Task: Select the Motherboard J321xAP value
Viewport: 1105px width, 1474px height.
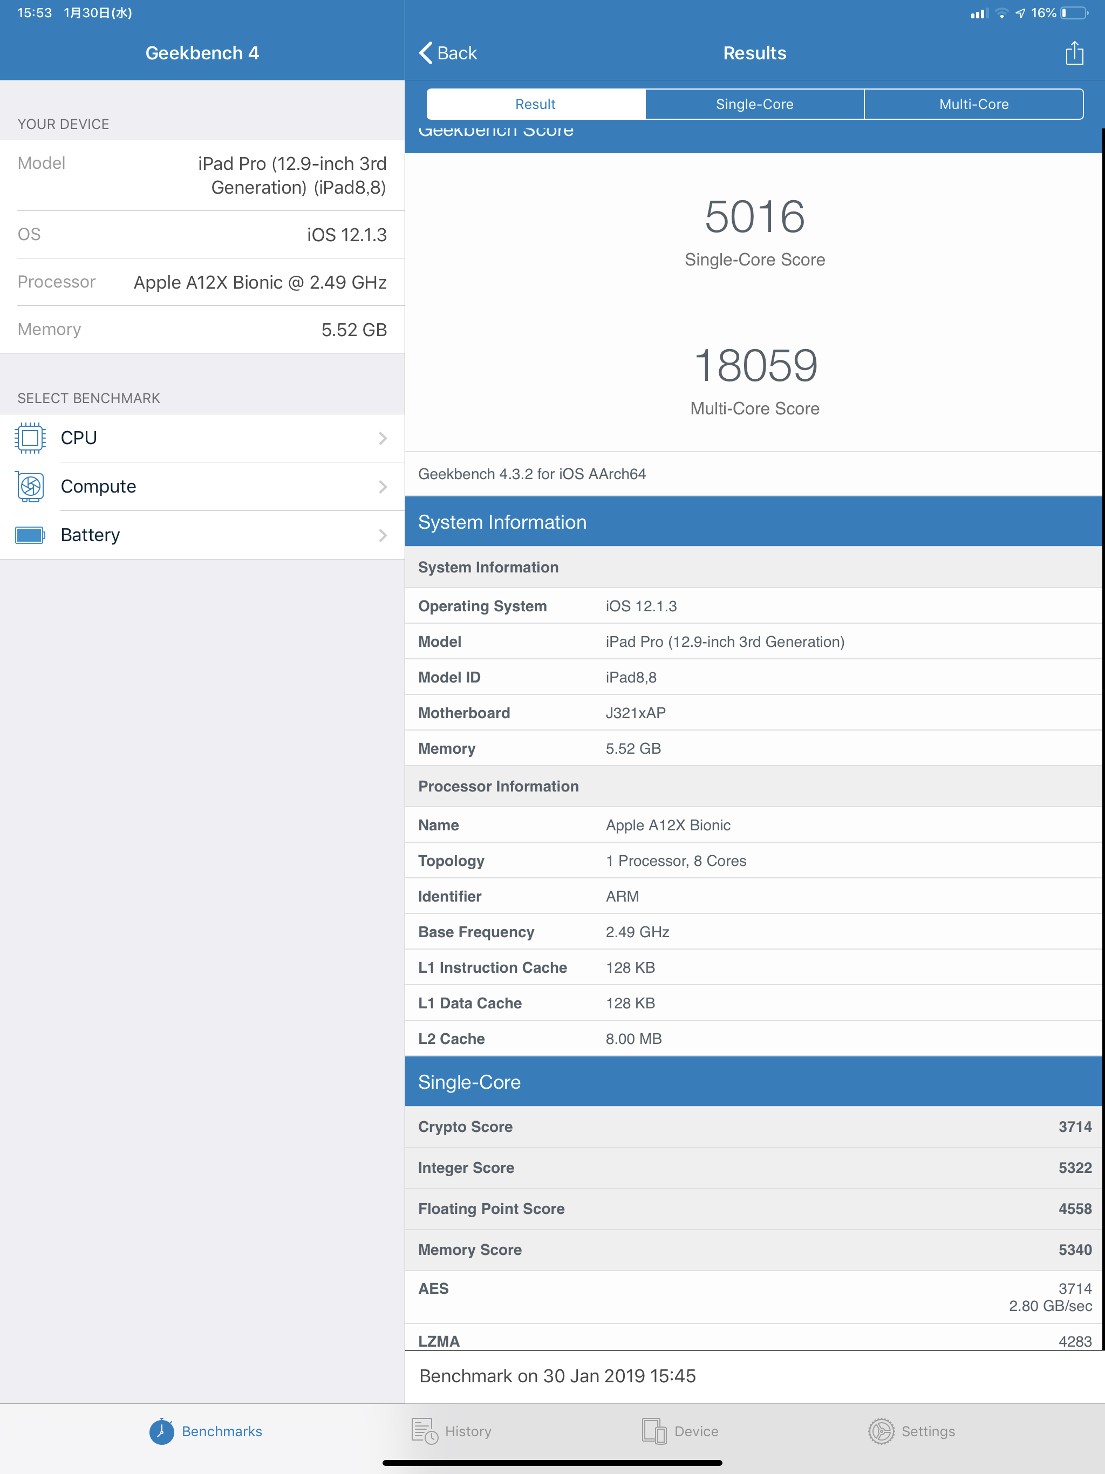Action: 635,713
